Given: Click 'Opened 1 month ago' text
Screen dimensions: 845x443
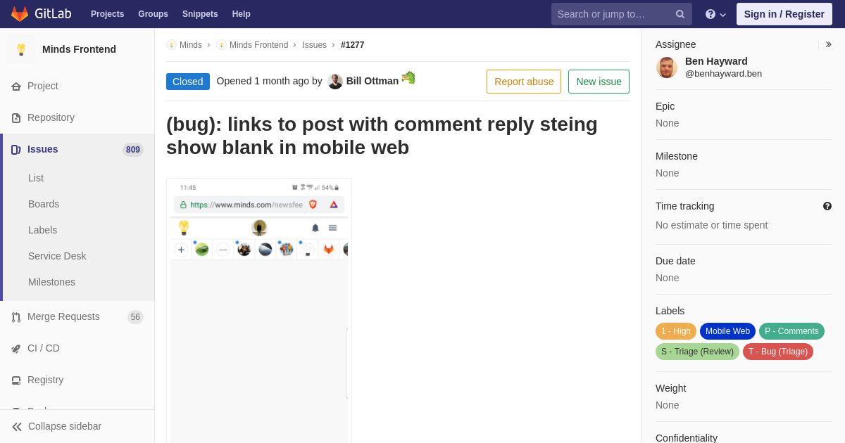Looking at the screenshot, I should pyautogui.click(x=263, y=81).
